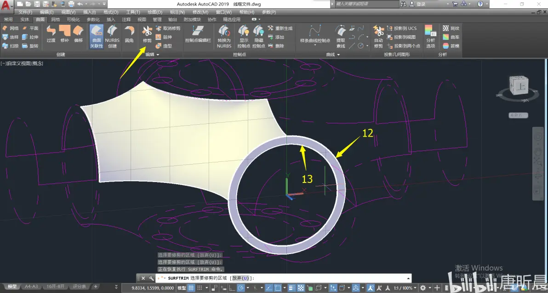Viewport: 548px width, 293px height.
Task: Click the NURBS 创建 icon
Action: 112,36
